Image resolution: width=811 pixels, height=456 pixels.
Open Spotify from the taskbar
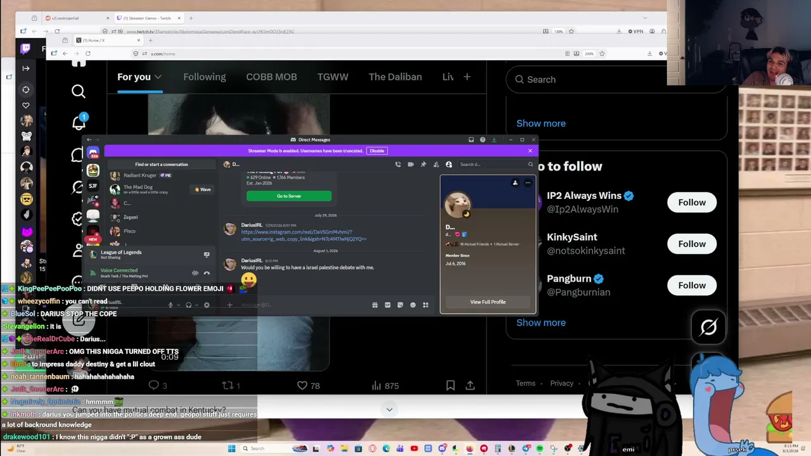point(540,448)
